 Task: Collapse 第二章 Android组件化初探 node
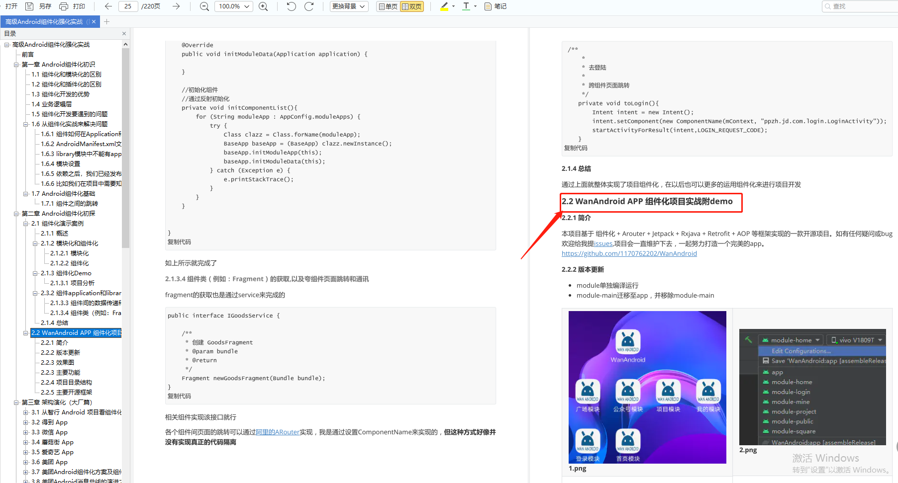[16, 214]
